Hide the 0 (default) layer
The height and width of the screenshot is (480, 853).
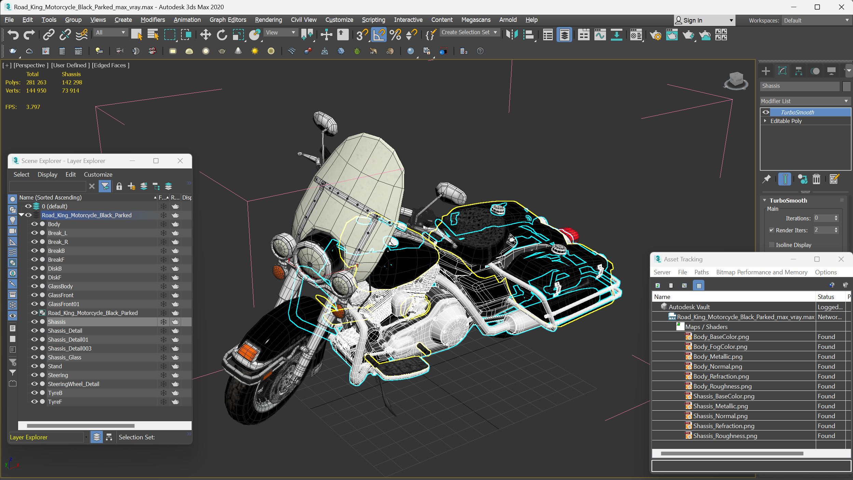tap(28, 206)
